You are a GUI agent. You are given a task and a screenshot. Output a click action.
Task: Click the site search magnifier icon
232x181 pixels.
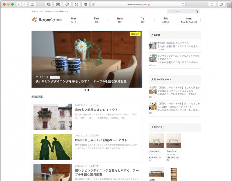coord(197,11)
